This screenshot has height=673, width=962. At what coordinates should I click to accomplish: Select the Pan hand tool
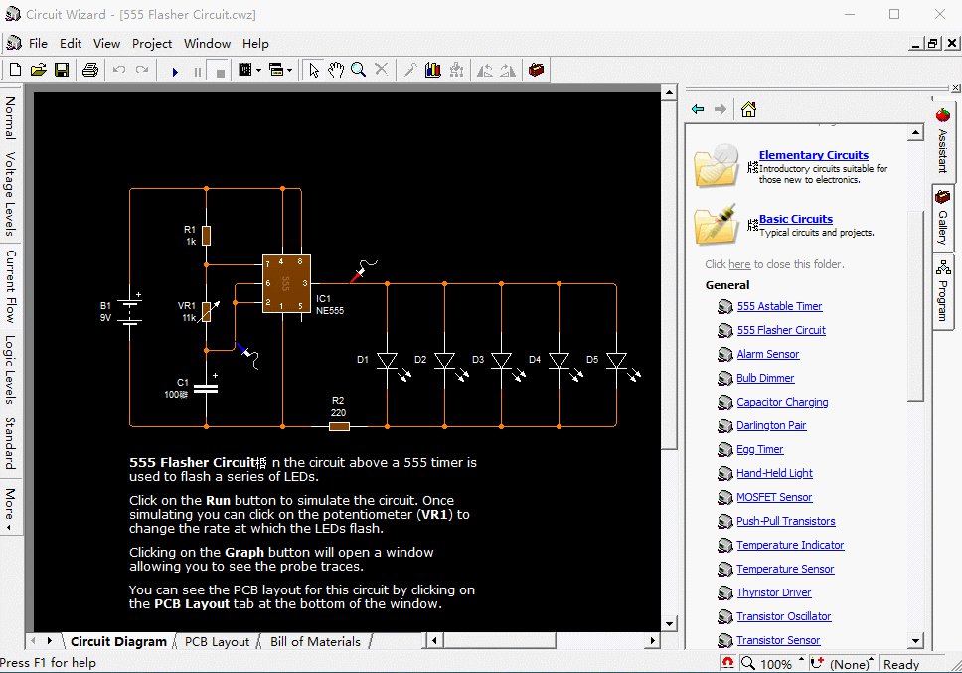pos(335,70)
